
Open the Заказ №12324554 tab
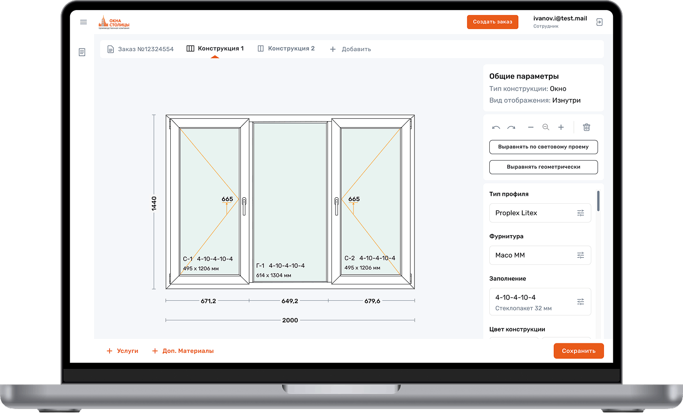(140, 49)
